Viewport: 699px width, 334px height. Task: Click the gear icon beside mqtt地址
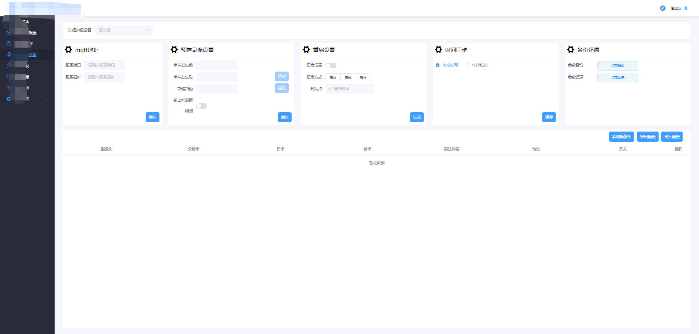[68, 49]
